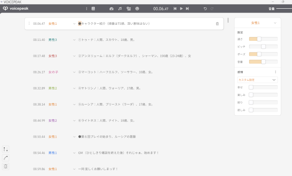Play the current line
The width and height of the screenshot is (292, 176).
point(181,9)
